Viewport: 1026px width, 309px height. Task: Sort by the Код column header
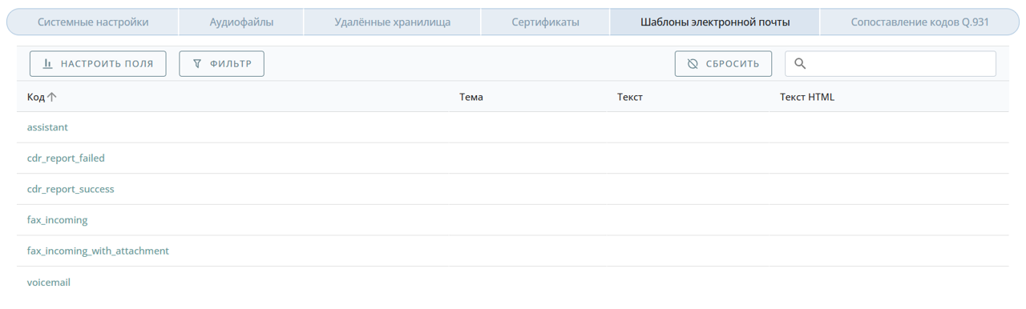click(x=35, y=97)
